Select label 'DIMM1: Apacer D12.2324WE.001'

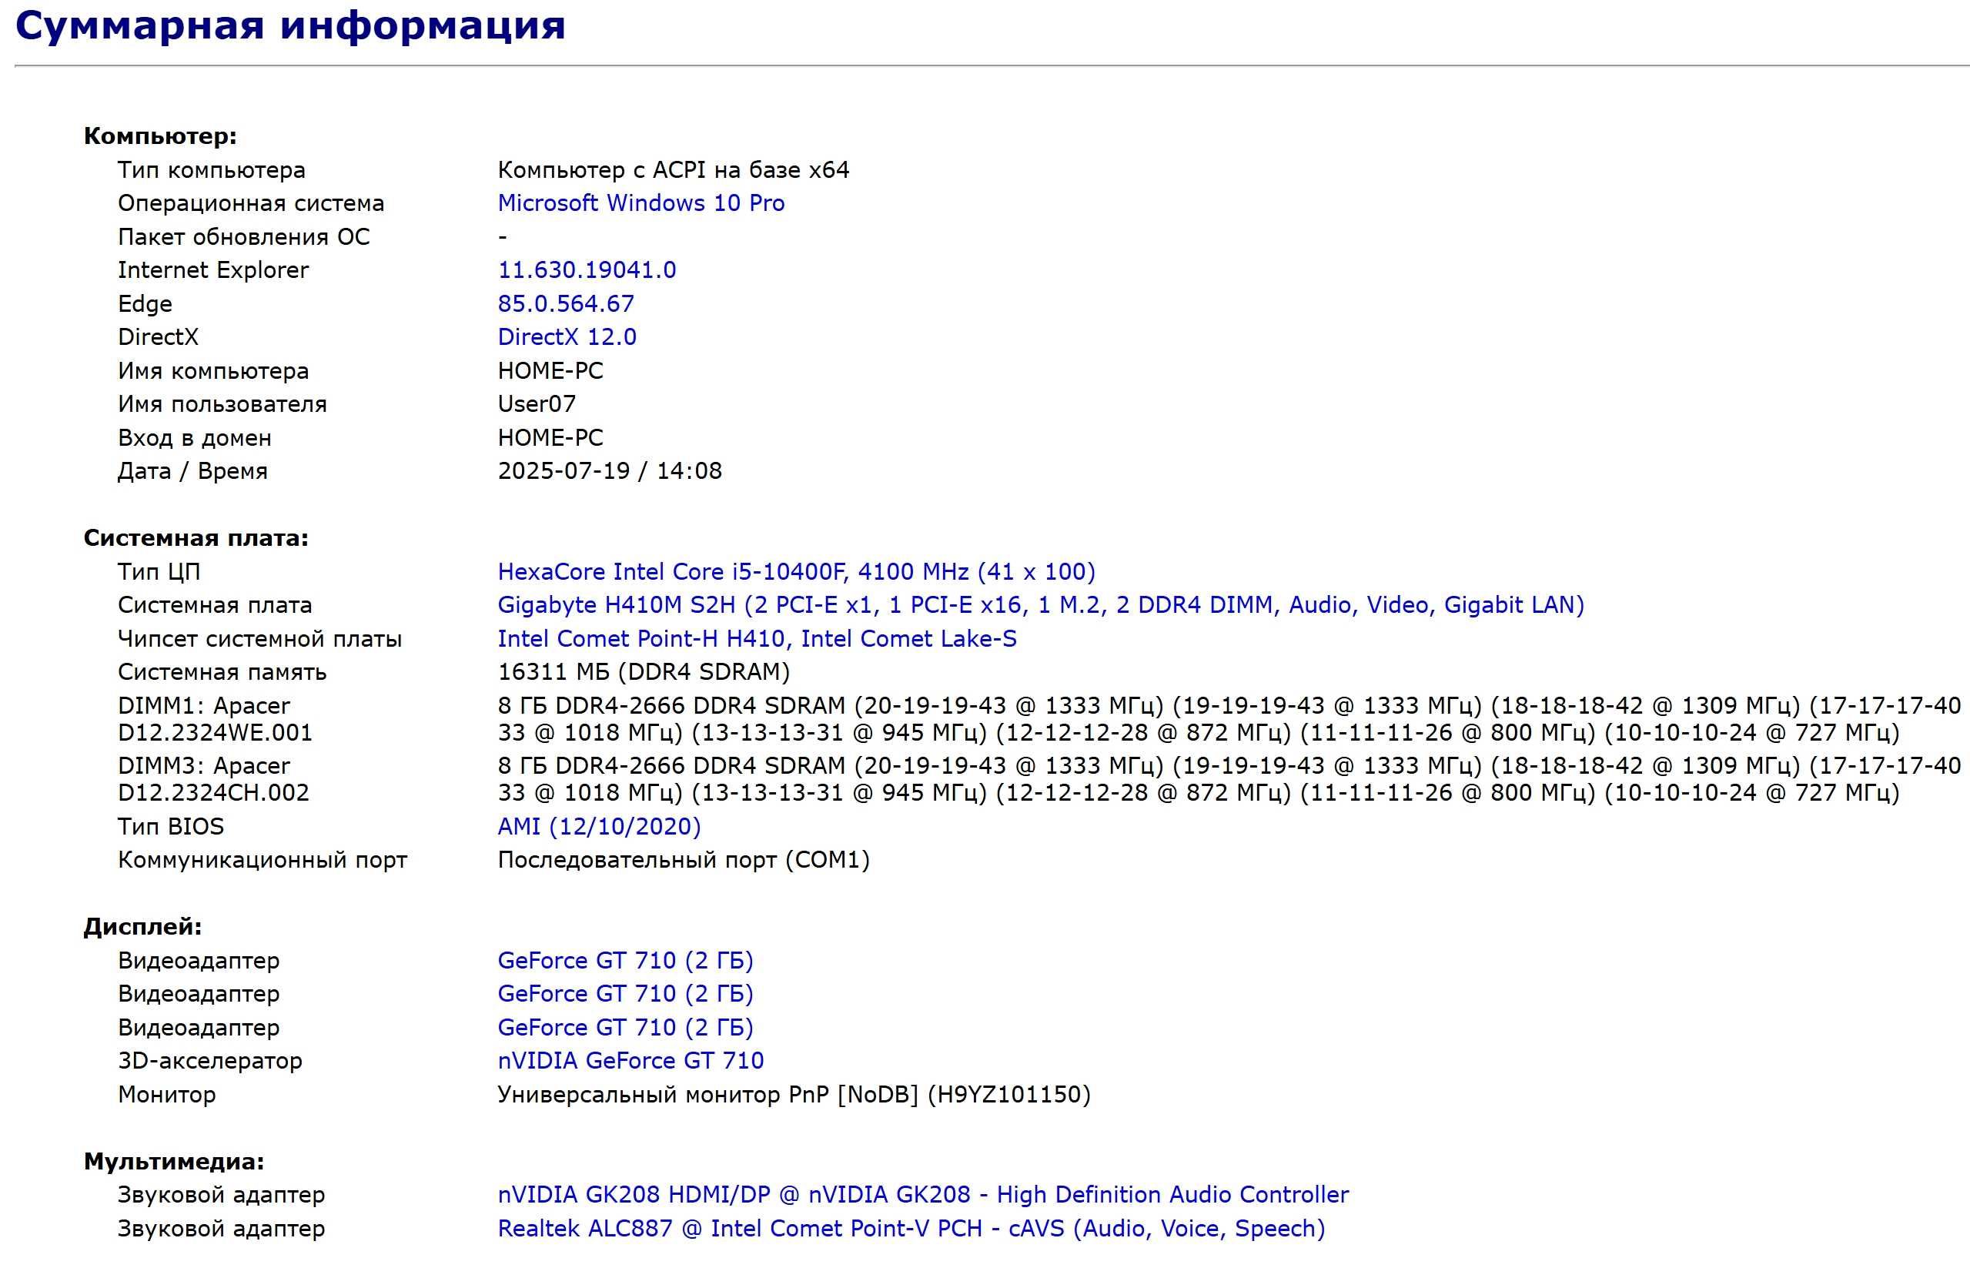click(214, 720)
